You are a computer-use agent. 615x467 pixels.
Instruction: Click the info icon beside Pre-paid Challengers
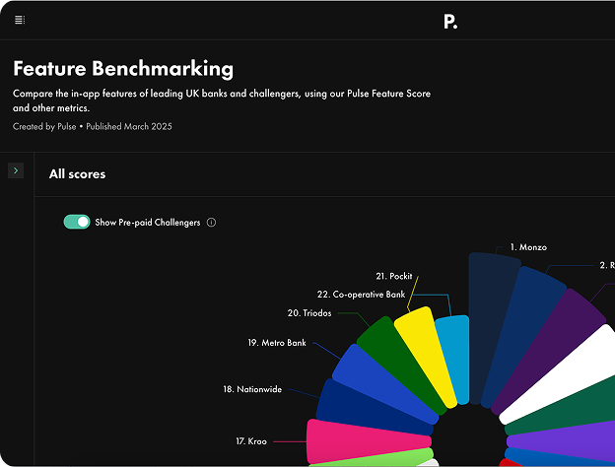[211, 223]
